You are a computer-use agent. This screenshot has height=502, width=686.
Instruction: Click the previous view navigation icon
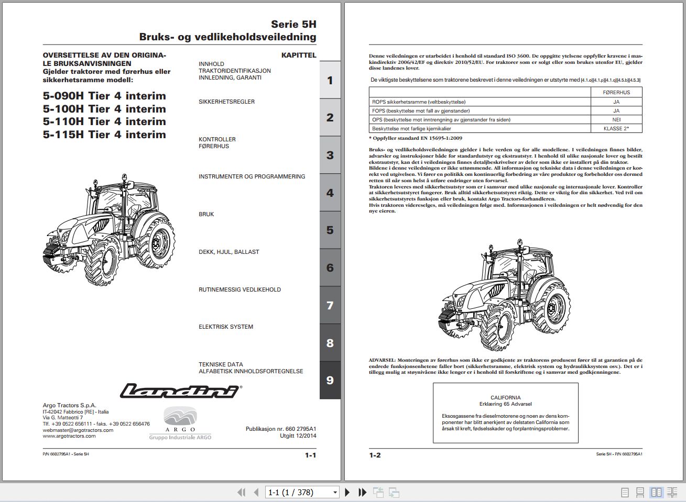point(378,492)
